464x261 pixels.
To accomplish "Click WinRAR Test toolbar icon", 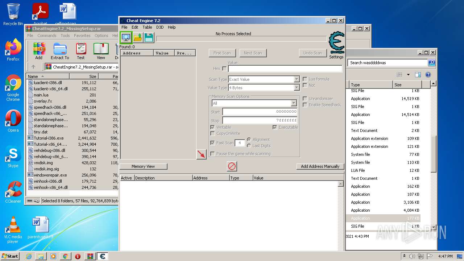I will tap(81, 51).
